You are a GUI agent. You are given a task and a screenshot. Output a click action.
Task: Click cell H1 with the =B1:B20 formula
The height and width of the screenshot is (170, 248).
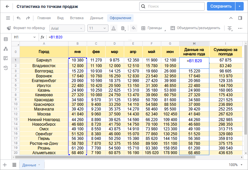tap(194, 63)
